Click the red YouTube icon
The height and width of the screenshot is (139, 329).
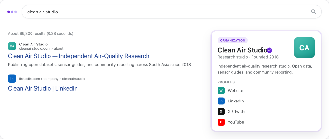click(x=221, y=122)
